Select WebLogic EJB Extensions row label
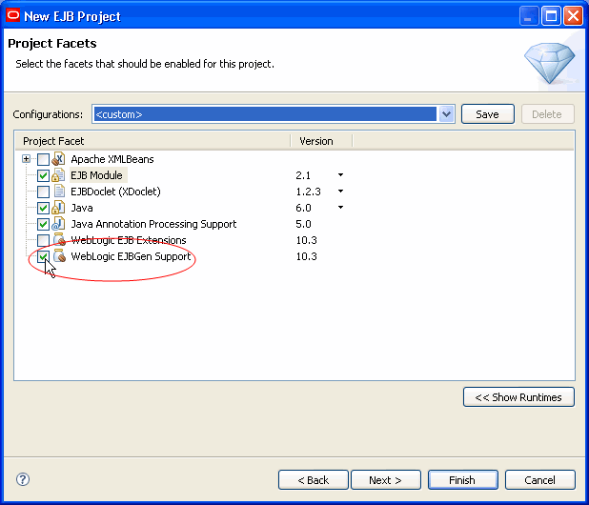Viewport: 589px width, 505px height. tap(129, 240)
